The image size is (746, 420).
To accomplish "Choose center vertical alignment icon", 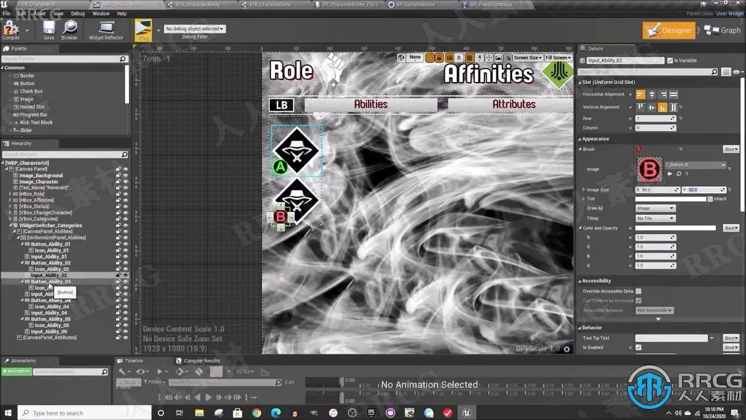I will coord(652,107).
